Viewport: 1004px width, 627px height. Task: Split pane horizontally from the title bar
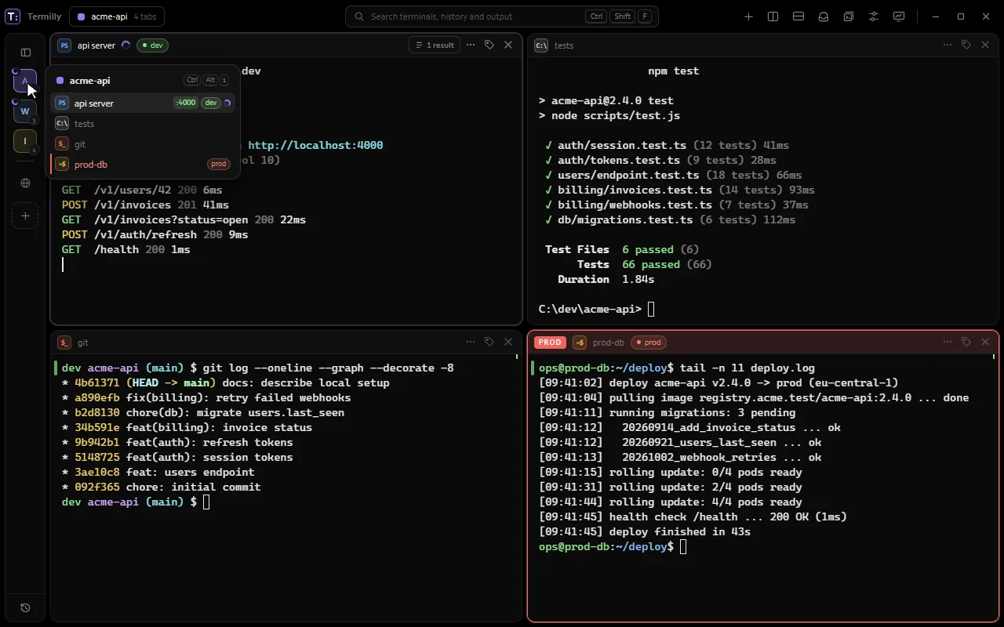click(x=798, y=16)
